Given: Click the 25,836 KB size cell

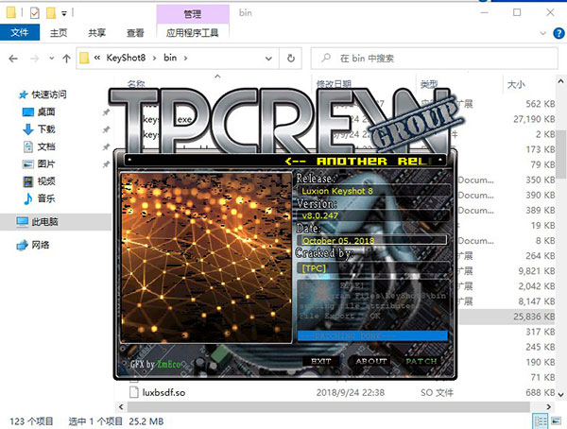Looking at the screenshot, I should (x=534, y=317).
